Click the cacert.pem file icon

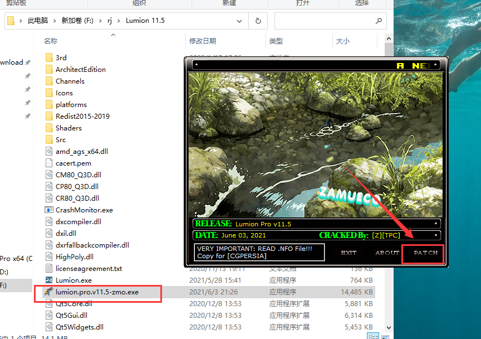click(x=49, y=163)
